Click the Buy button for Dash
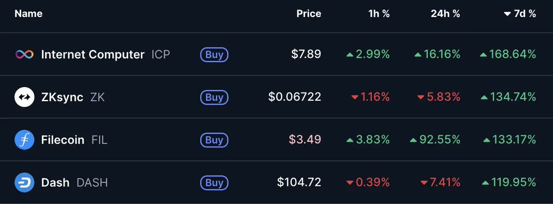This screenshot has width=553, height=204. pyautogui.click(x=214, y=183)
